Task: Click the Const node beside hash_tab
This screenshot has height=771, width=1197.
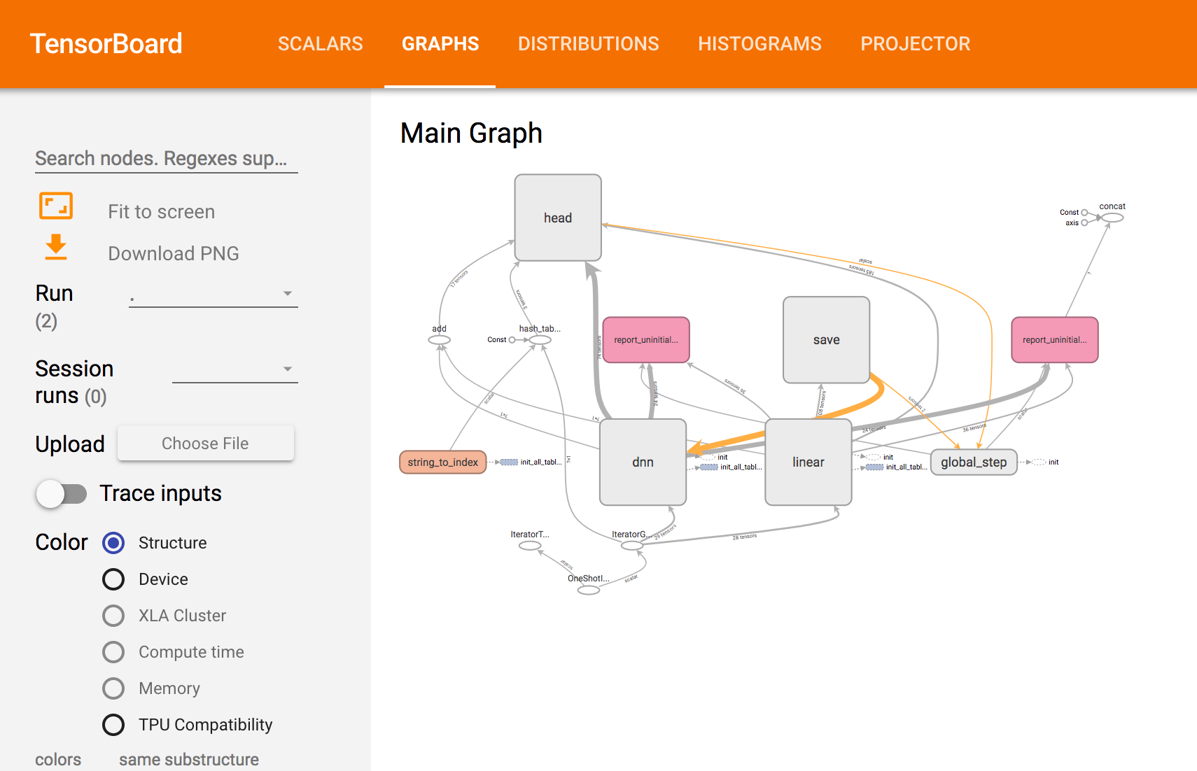Action: click(x=512, y=340)
